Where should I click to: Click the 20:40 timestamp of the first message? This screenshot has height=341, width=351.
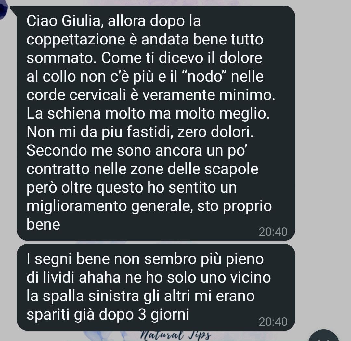tap(273, 232)
